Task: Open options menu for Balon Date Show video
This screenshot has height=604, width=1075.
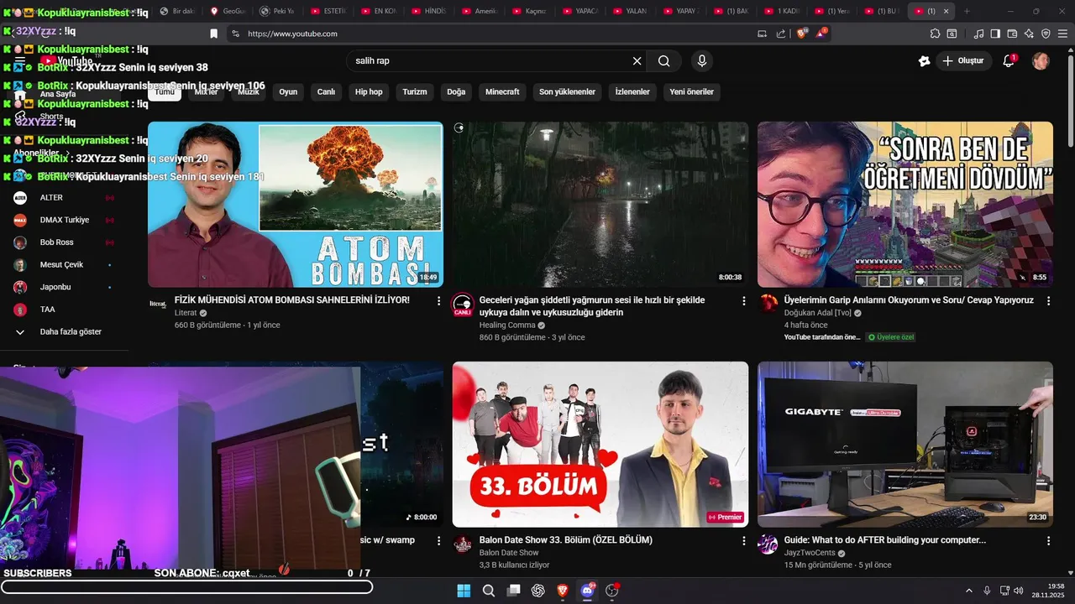Action: pyautogui.click(x=743, y=541)
